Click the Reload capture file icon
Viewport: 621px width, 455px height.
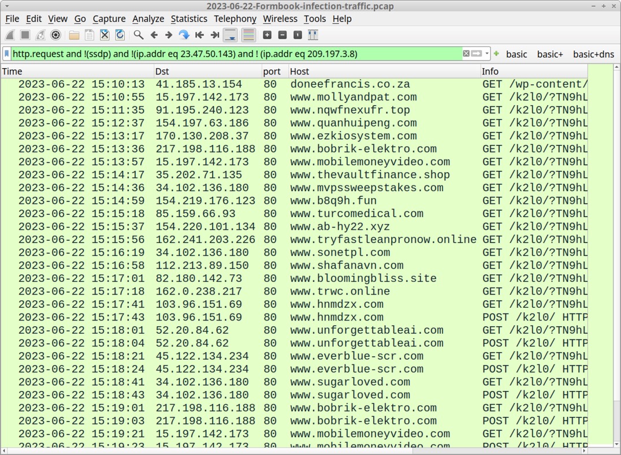[120, 35]
